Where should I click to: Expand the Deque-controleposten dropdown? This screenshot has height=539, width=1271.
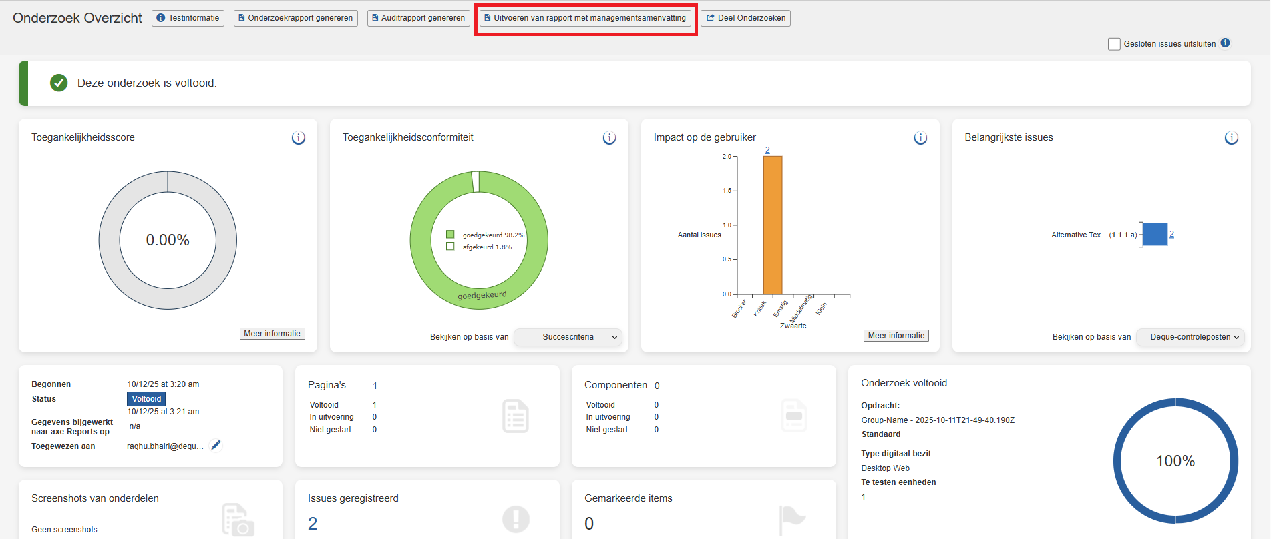[1191, 337]
